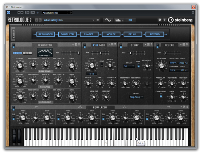Click the save preset icon beside Absolutely 80s
The width and height of the screenshot is (201, 153).
[x=98, y=20]
